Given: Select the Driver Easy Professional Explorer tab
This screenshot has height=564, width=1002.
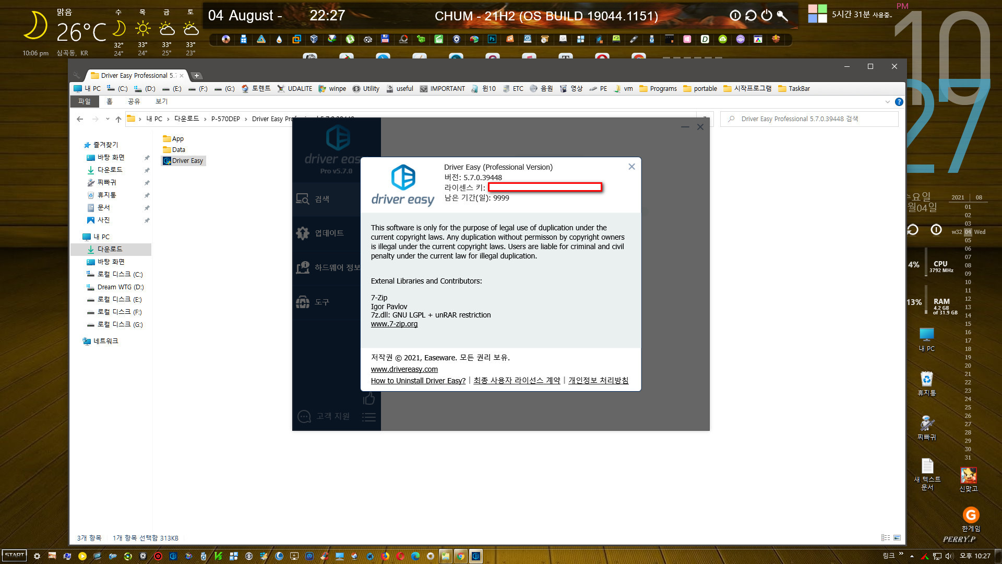Looking at the screenshot, I should click(136, 75).
